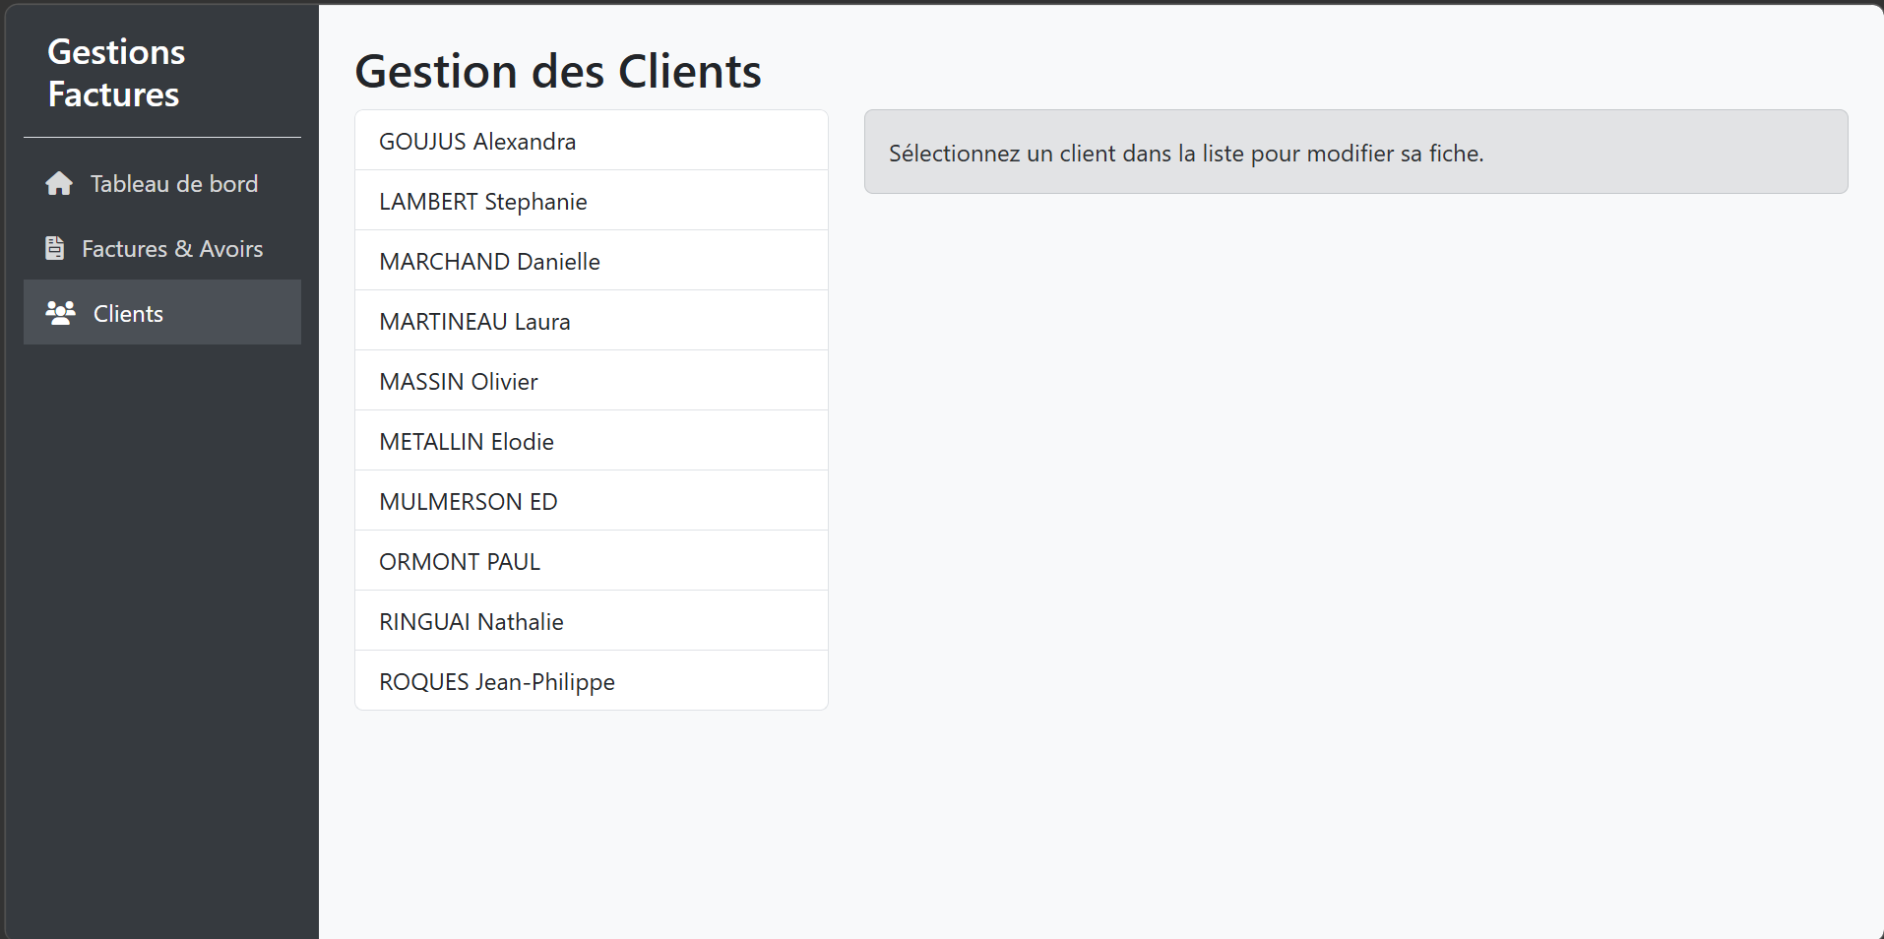Image resolution: width=1884 pixels, height=939 pixels.
Task: Click the home icon beside Tableau de bord
Action: point(59,184)
